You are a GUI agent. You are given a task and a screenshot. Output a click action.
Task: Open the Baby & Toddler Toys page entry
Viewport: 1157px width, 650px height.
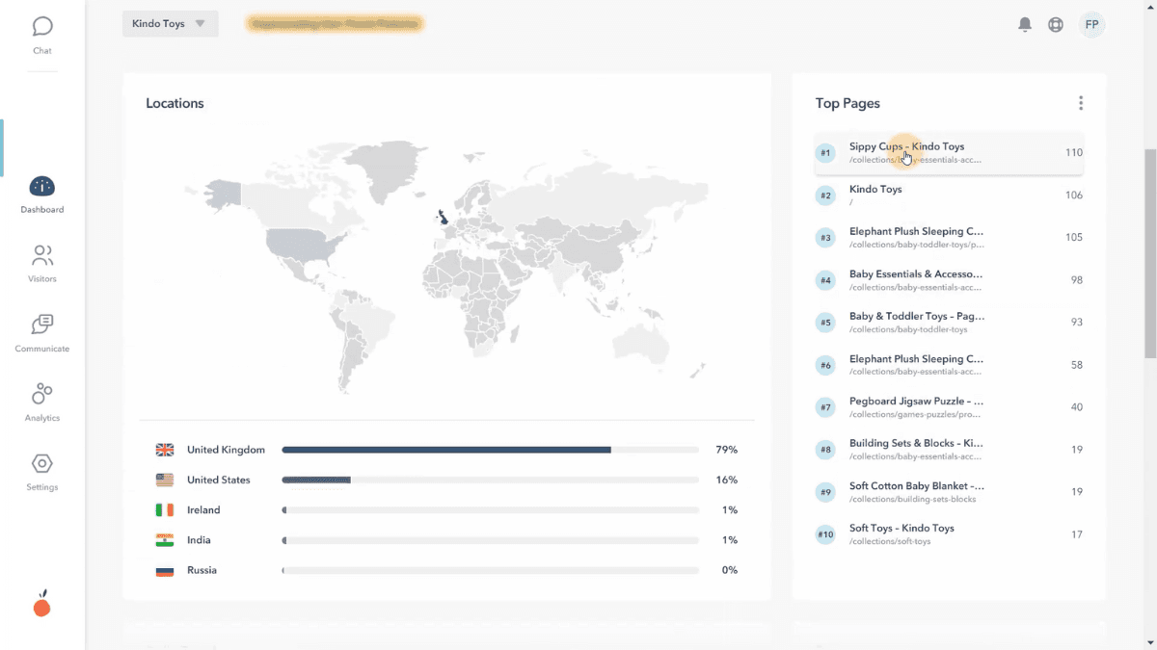(x=949, y=323)
